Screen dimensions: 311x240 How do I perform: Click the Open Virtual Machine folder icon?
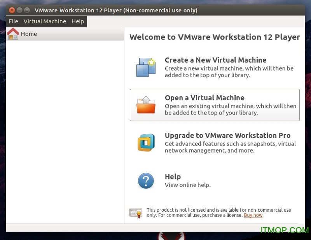click(146, 105)
